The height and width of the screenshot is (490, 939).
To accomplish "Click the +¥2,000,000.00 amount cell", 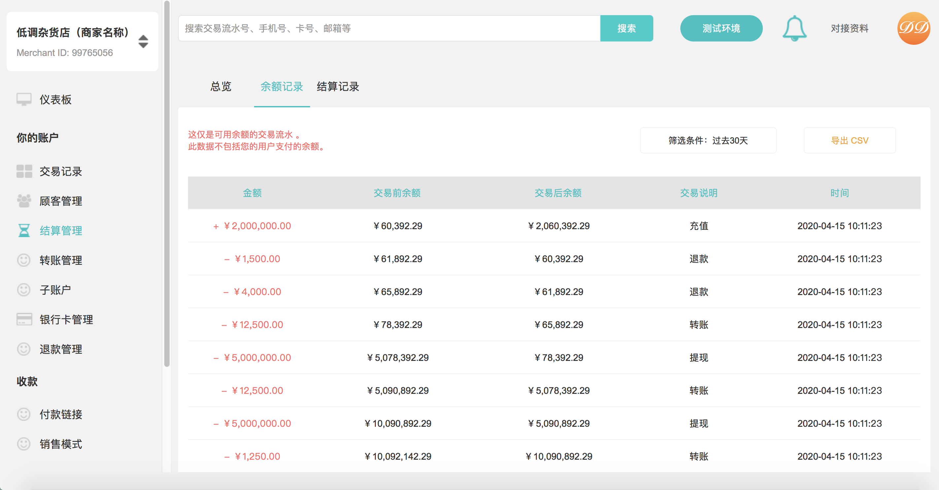I will point(252,226).
